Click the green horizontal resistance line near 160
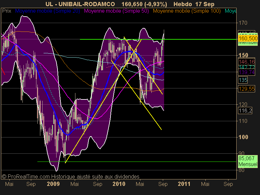Screen dimensions: 260x195 [x=158, y=39]
